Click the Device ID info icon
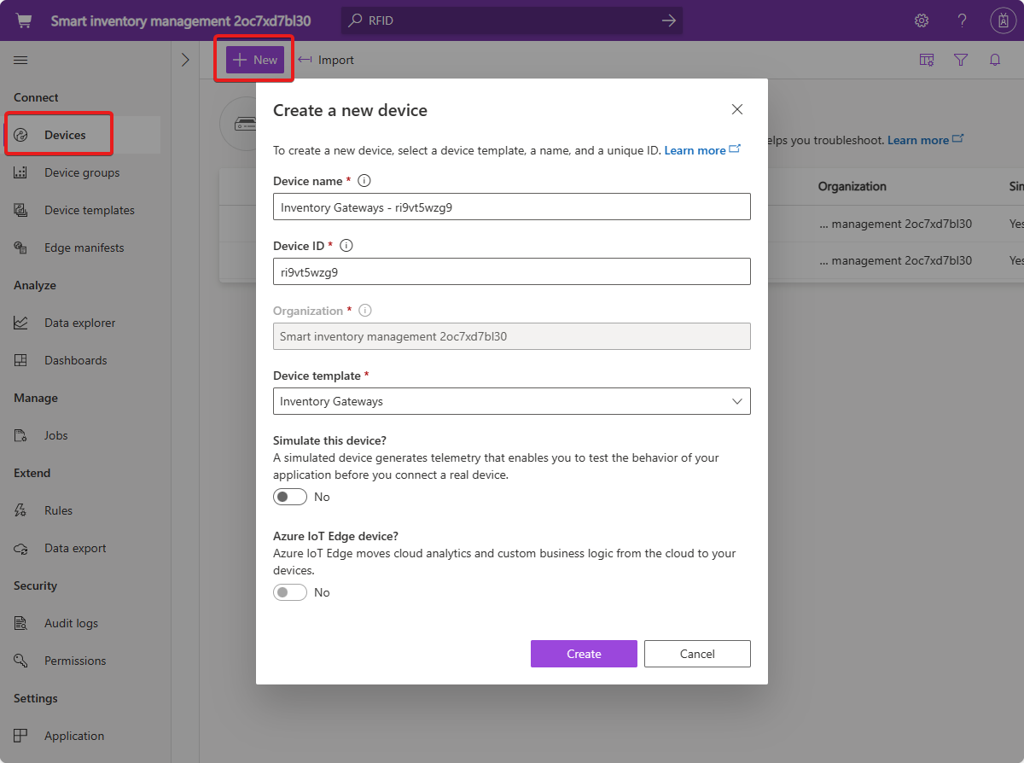This screenshot has height=763, width=1024. (346, 246)
